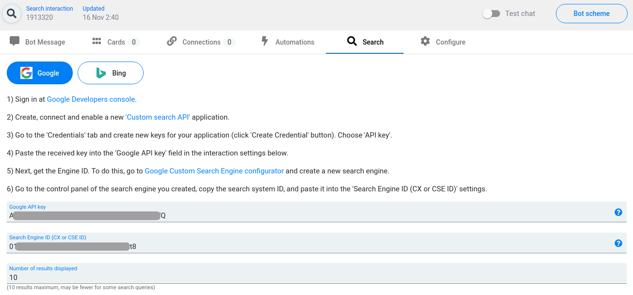Click the Connections link chain icon
633x295 pixels.
coord(171,41)
